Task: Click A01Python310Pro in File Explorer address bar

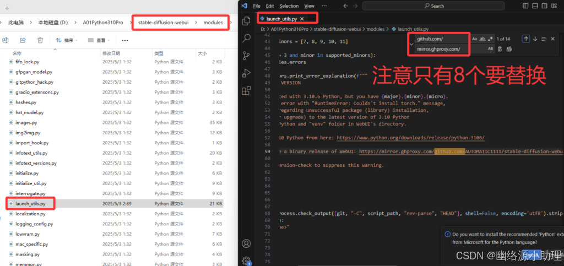Action: [103, 22]
